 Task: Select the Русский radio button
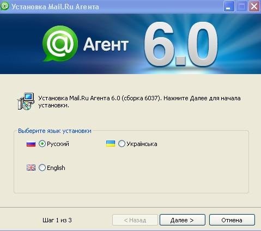point(42,144)
